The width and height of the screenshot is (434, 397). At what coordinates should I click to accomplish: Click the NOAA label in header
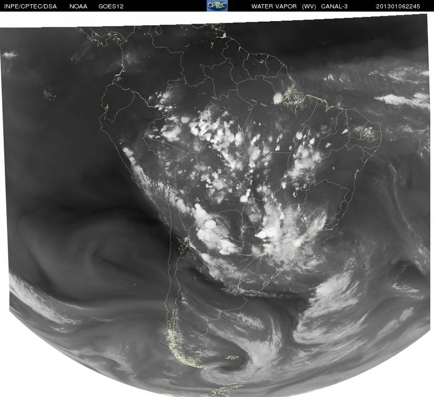(78, 6)
